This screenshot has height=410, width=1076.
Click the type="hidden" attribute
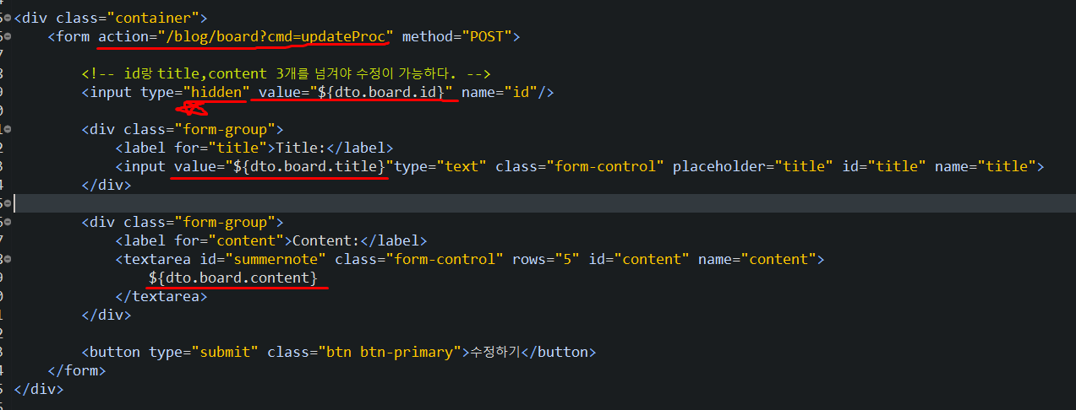(x=195, y=92)
